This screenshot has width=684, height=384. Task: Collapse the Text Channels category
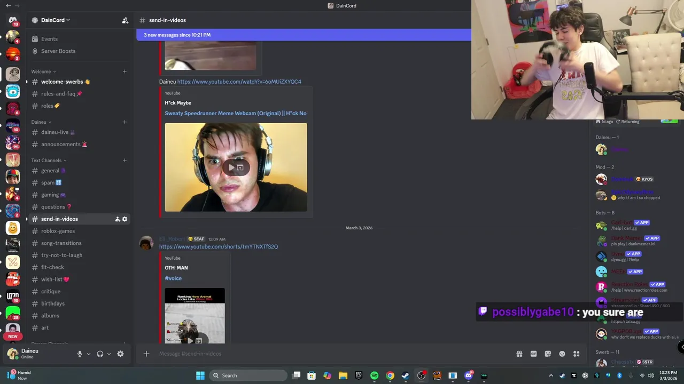(x=49, y=161)
